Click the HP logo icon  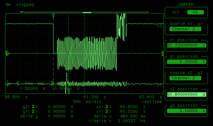[x=8, y=5]
